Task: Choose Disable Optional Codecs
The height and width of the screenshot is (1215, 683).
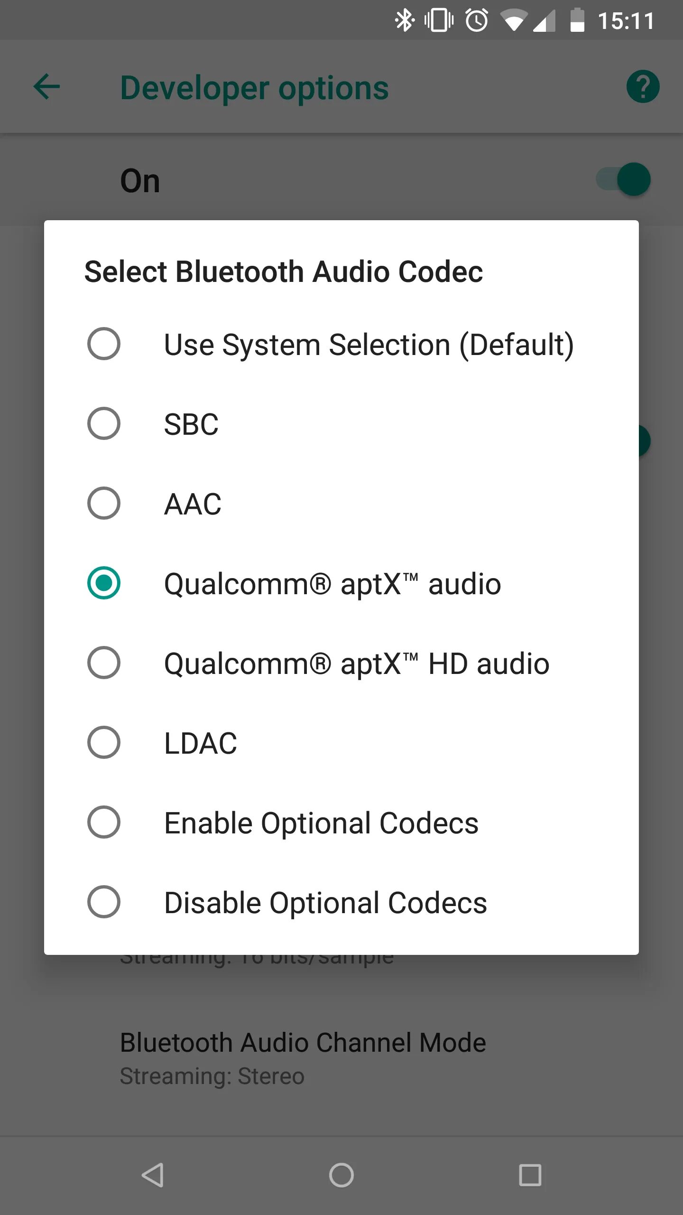Action: click(x=103, y=902)
